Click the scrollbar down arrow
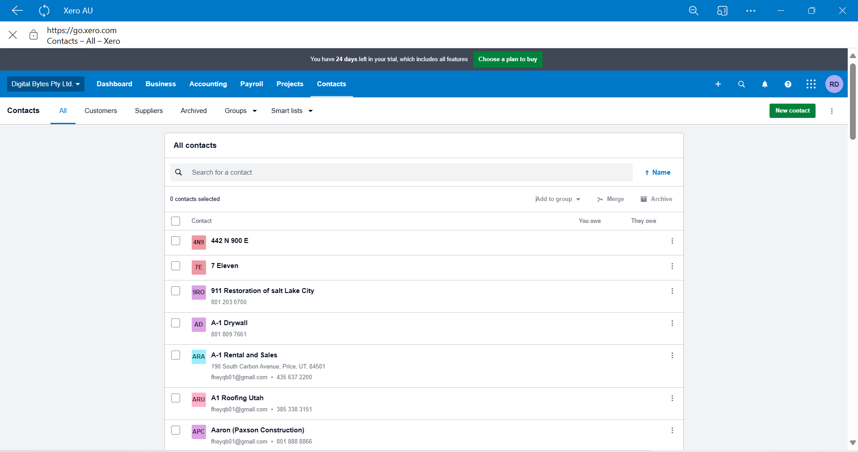The width and height of the screenshot is (858, 452). click(853, 443)
